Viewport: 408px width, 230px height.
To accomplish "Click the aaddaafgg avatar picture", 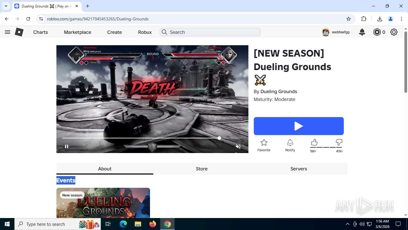I will pos(326,32).
